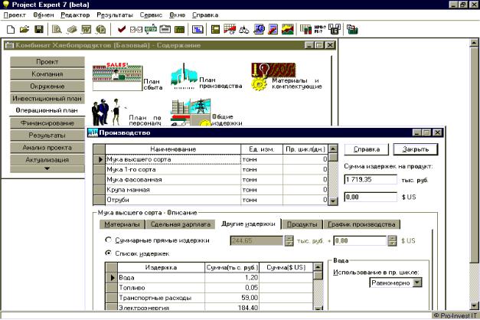The width and height of the screenshot is (480, 320).
Task: Select the Проект sidebar section
Action: (x=47, y=61)
